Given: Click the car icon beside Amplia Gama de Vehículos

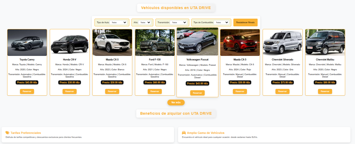Looking at the screenshot, I should click(x=184, y=133).
